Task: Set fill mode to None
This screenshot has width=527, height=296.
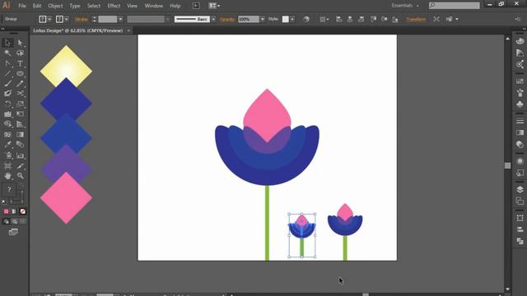Action: (22, 211)
